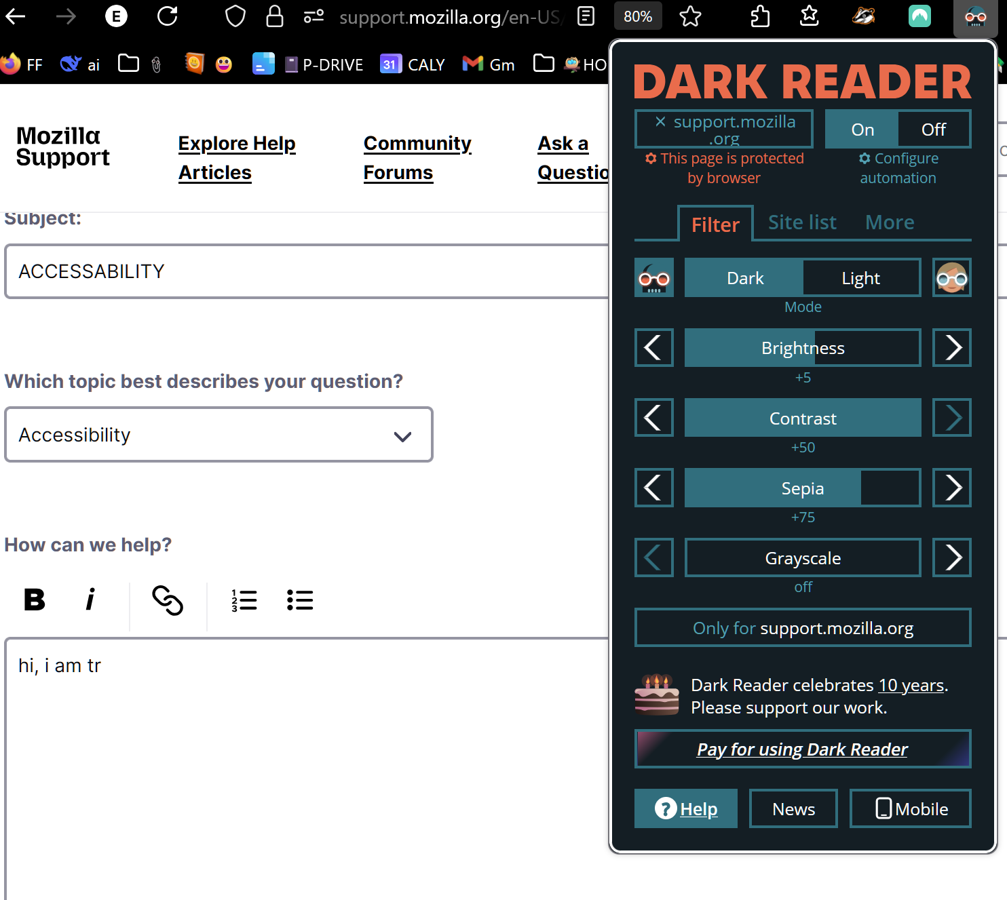Click the dark glasses mascot icon
The height and width of the screenshot is (900, 1007).
tap(654, 277)
